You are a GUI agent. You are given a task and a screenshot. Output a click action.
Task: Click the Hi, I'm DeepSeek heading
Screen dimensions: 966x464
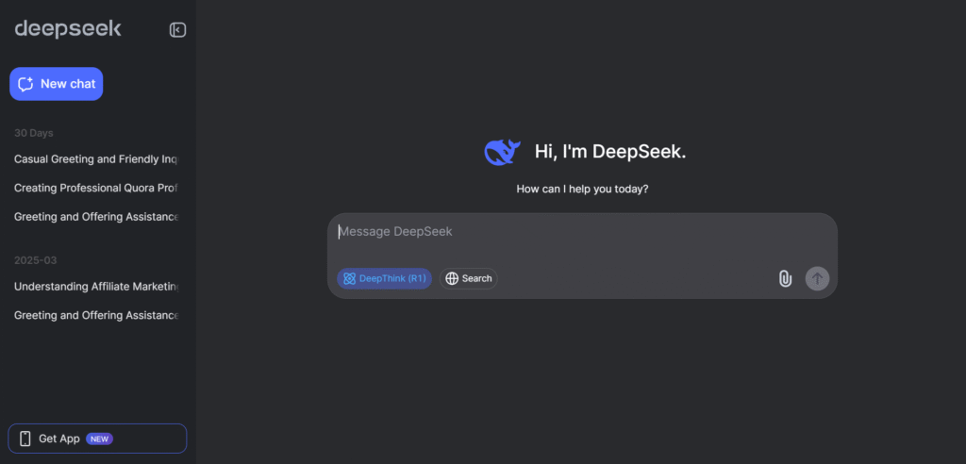610,152
